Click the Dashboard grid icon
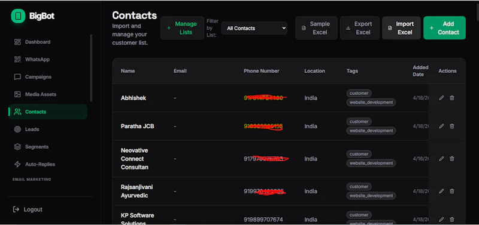This screenshot has height=225, width=479. click(x=17, y=42)
